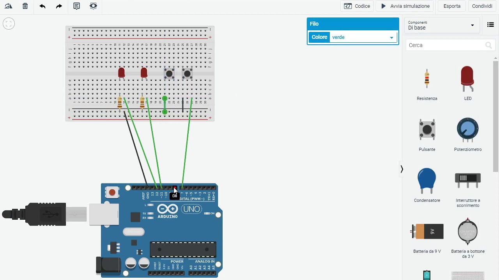Click the undo arrow icon
499x280 pixels.
point(42,6)
